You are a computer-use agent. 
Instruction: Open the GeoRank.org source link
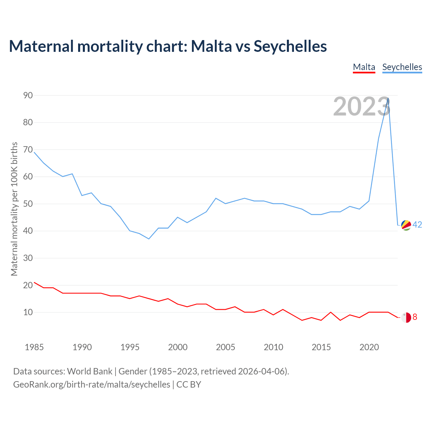tap(92, 385)
